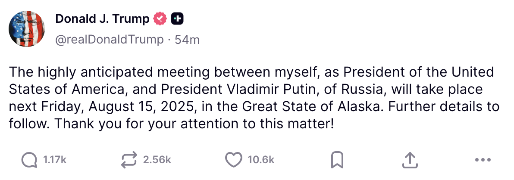This screenshot has width=514, height=180.
Task: Click the reply speech bubble icon
Action: click(x=29, y=160)
